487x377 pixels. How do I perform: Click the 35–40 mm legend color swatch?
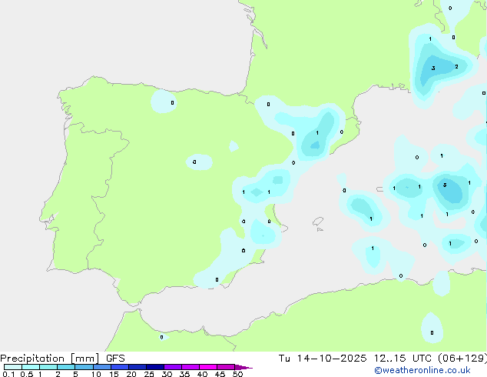(190, 367)
